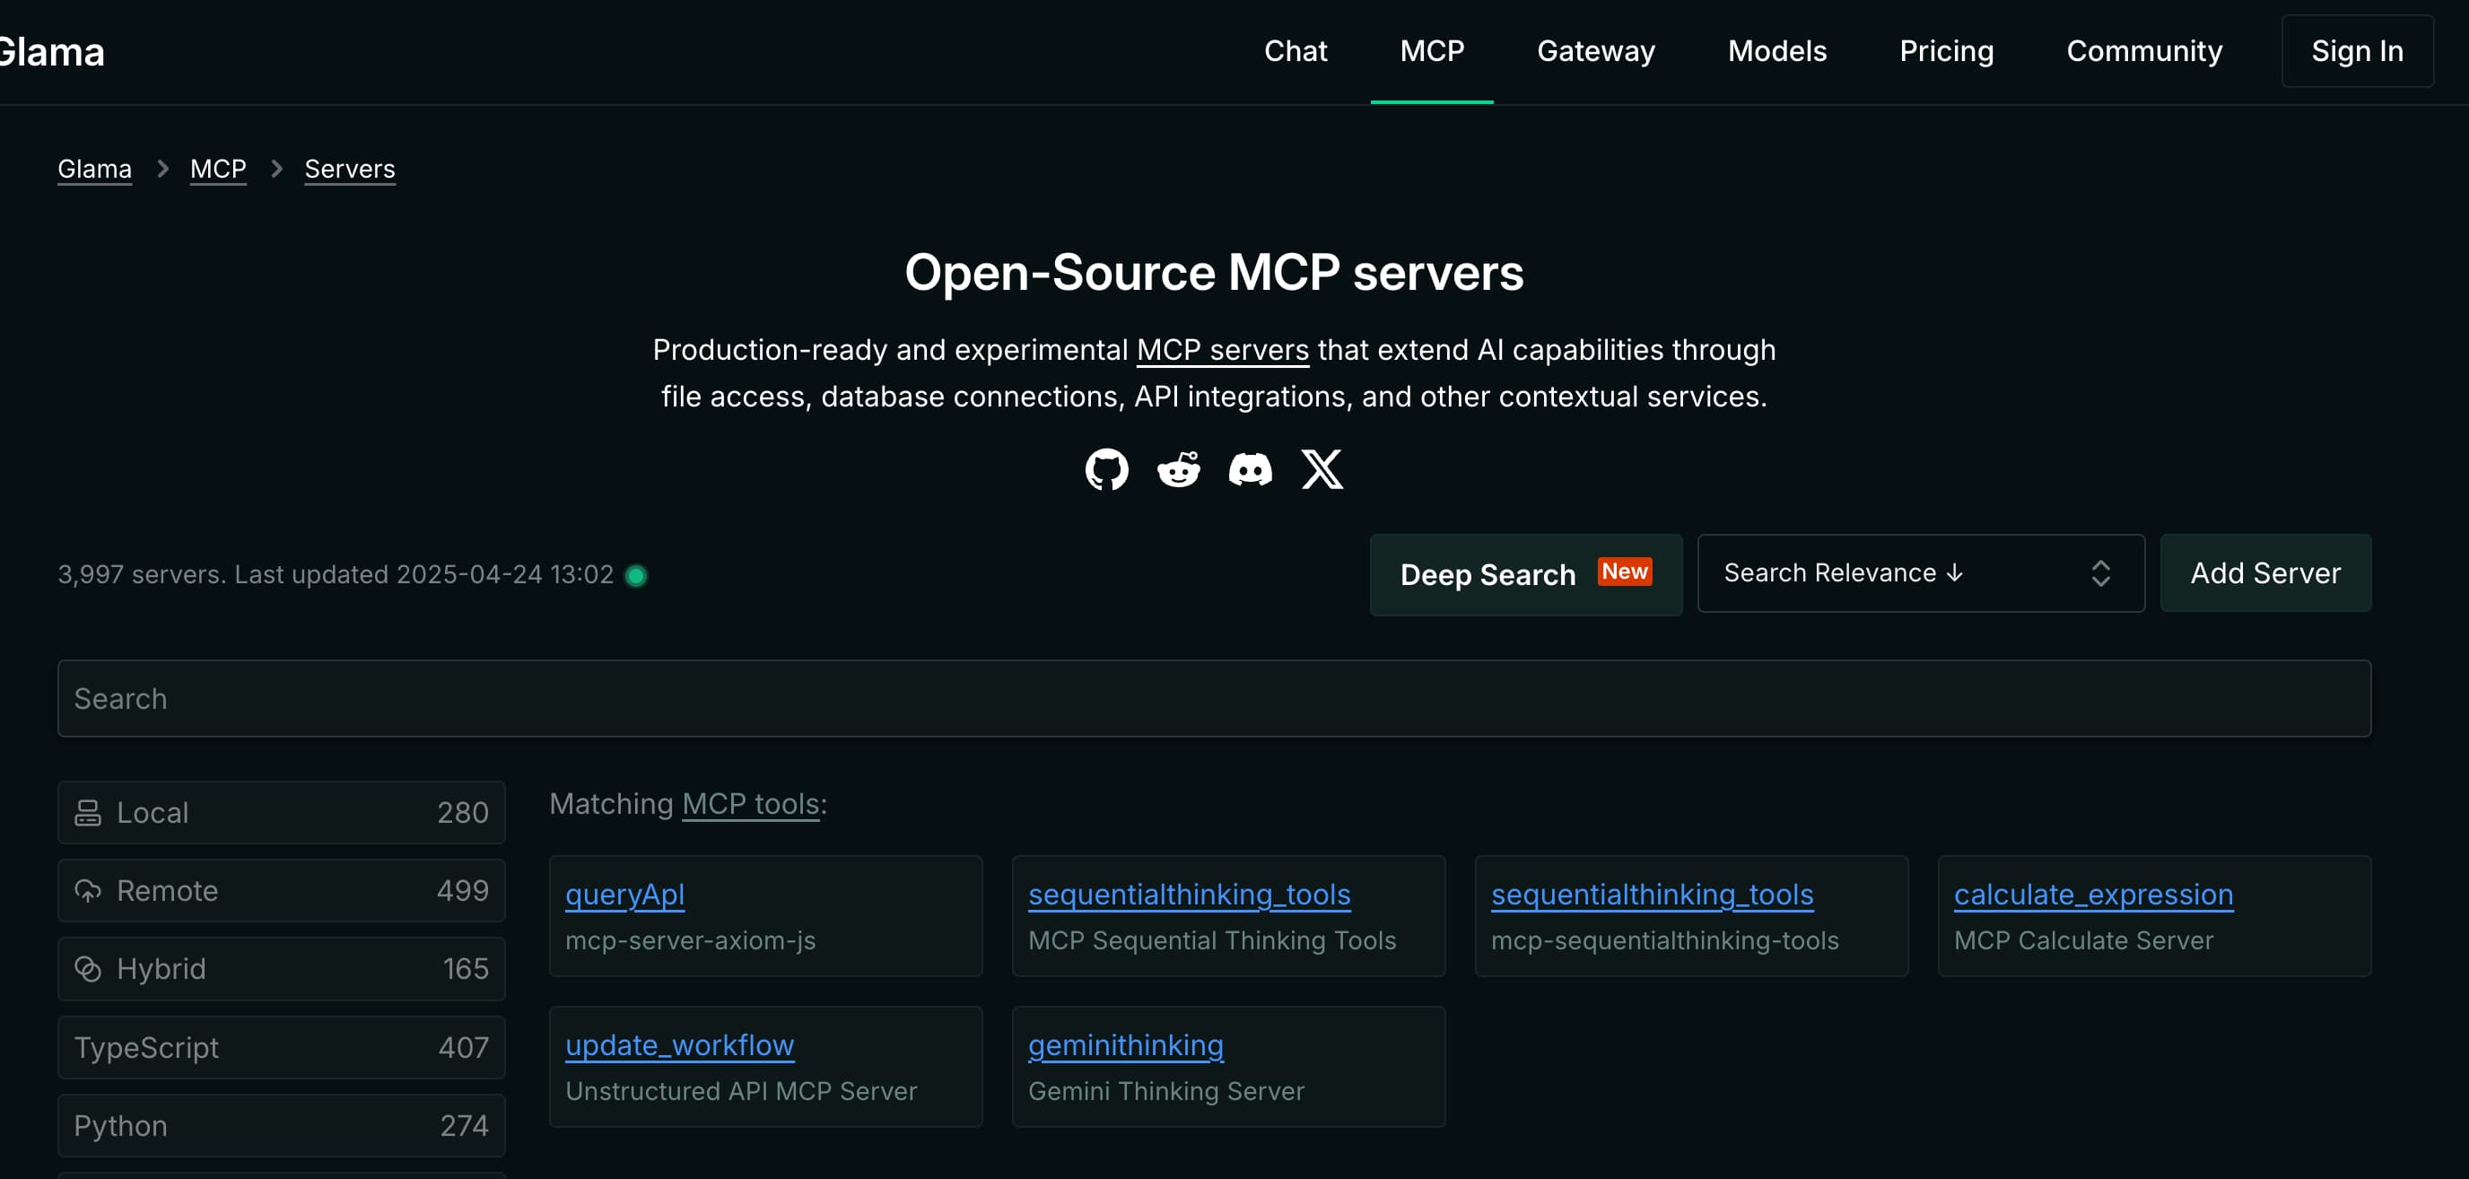Open the Gateway nav item
The height and width of the screenshot is (1179, 2469).
pyautogui.click(x=1596, y=51)
